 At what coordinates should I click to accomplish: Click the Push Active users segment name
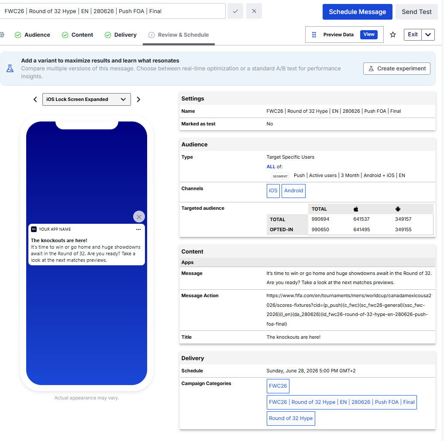[349, 175]
